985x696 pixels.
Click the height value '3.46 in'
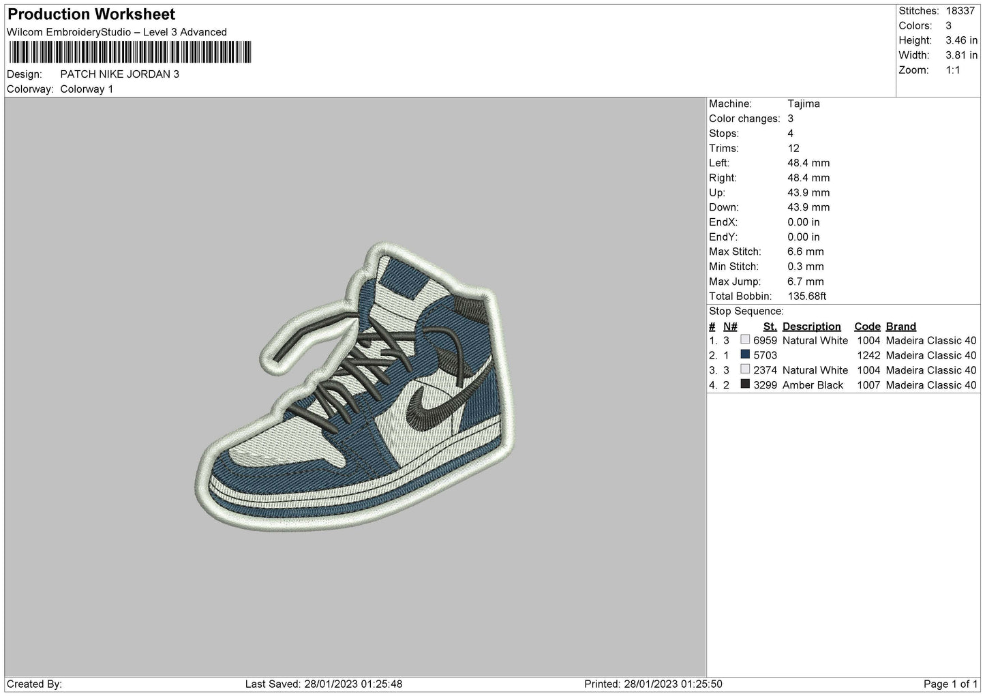pos(962,40)
